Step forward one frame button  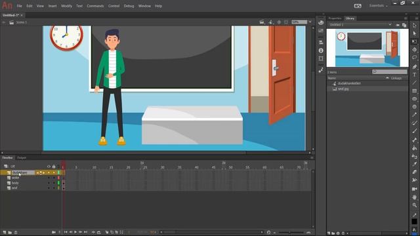pyautogui.click(x=80, y=232)
